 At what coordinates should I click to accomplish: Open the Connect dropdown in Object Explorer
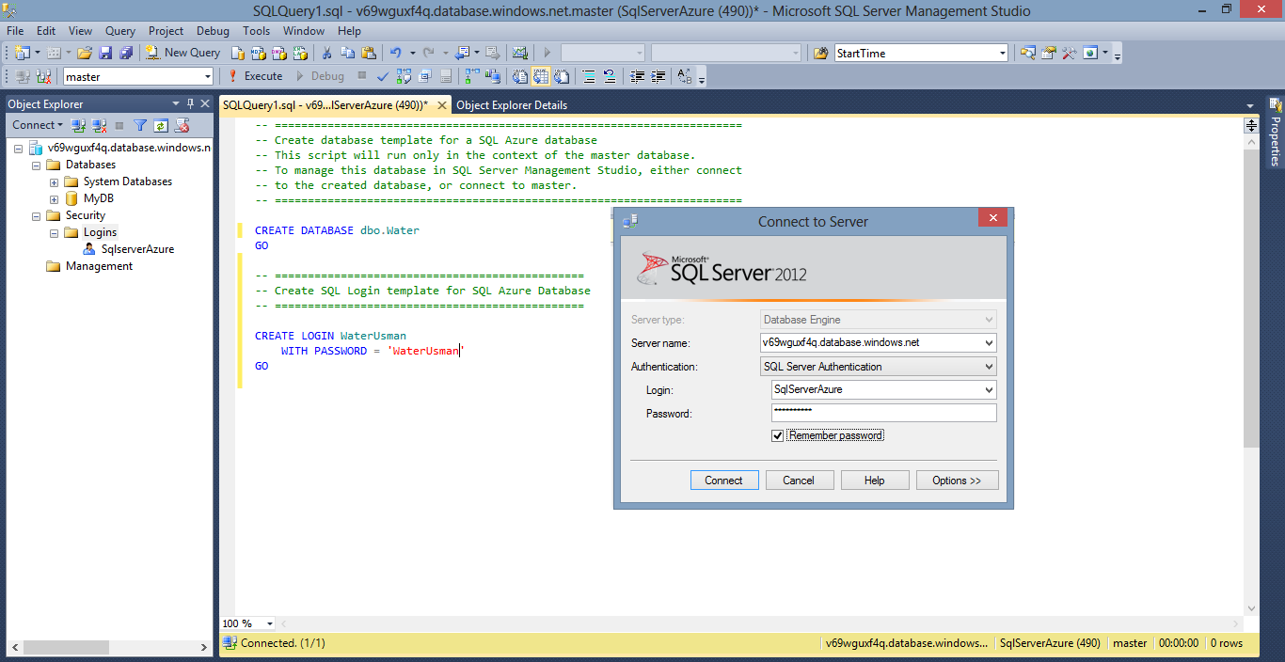point(38,125)
